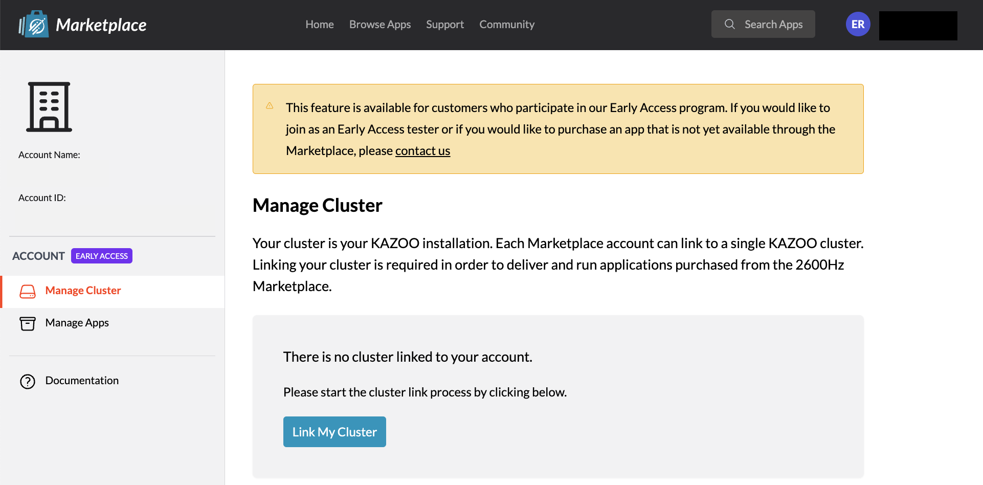The width and height of the screenshot is (983, 485).
Task: Click the Documentation question mark icon
Action: (x=28, y=381)
